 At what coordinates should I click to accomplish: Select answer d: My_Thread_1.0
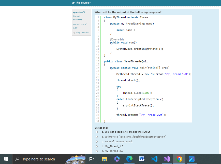pos(97,146)
